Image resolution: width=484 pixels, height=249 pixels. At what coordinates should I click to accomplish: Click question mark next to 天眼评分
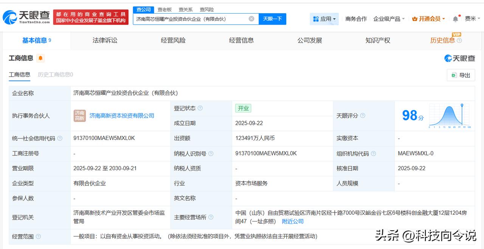[x=363, y=116]
